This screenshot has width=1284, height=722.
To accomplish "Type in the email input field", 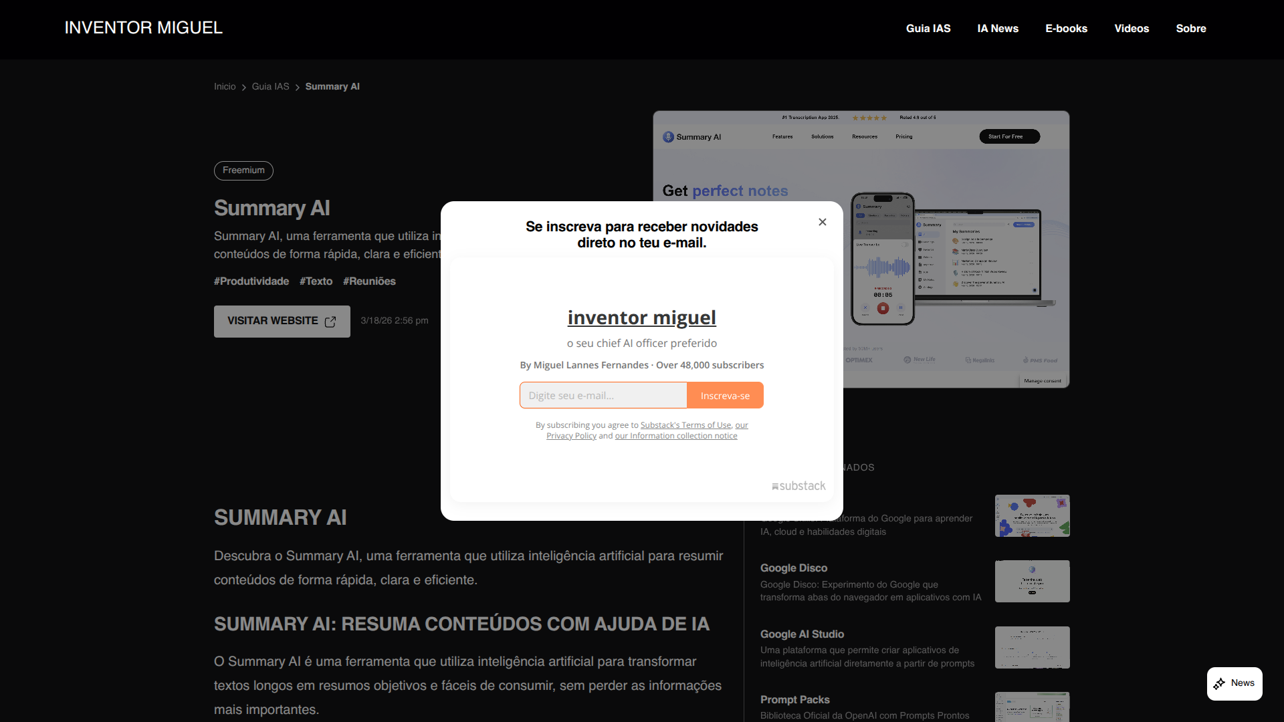I will coord(603,396).
